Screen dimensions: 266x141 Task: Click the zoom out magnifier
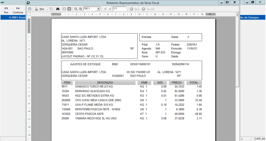[x=76, y=9]
